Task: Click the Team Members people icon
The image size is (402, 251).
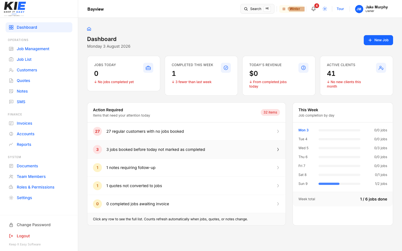Action: pos(11,177)
